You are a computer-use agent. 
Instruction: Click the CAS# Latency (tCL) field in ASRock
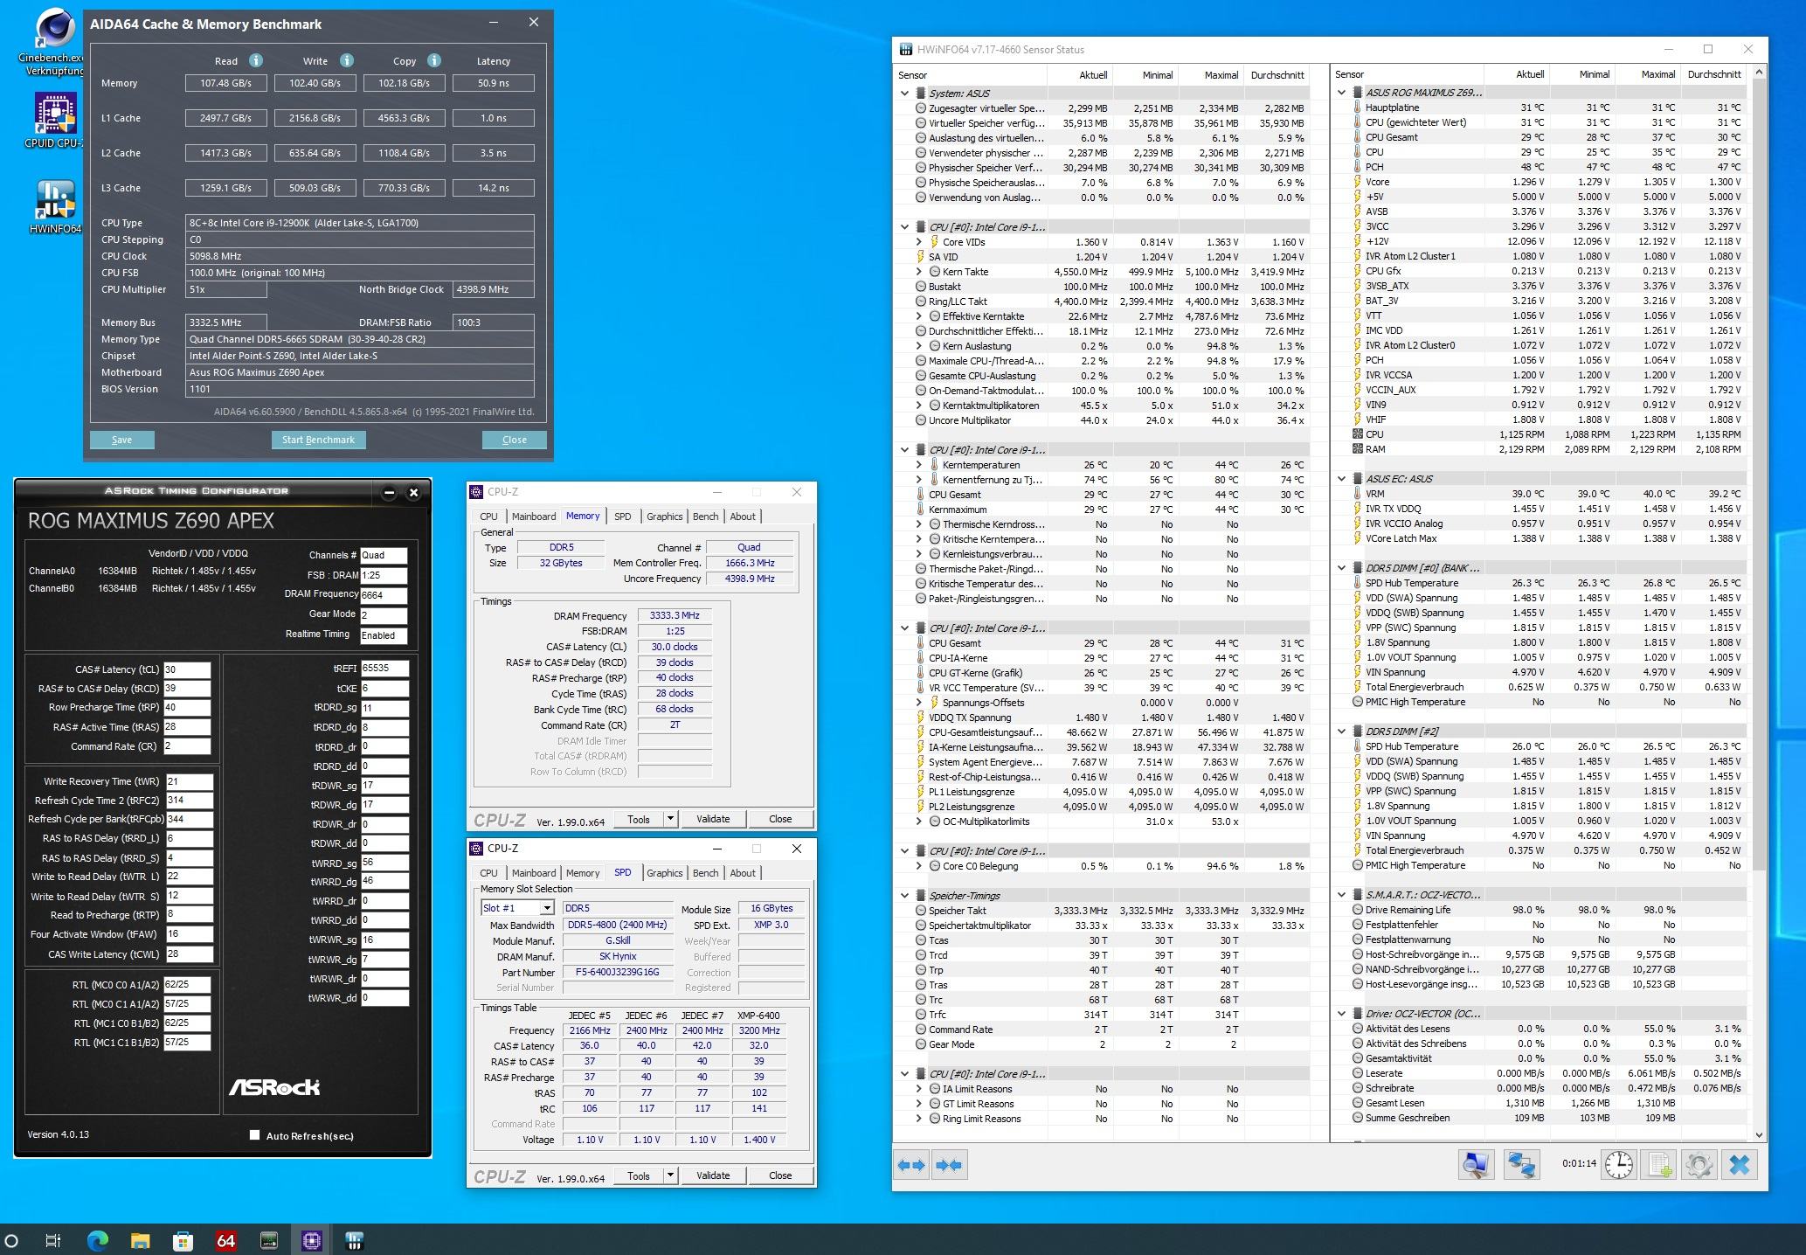(187, 669)
